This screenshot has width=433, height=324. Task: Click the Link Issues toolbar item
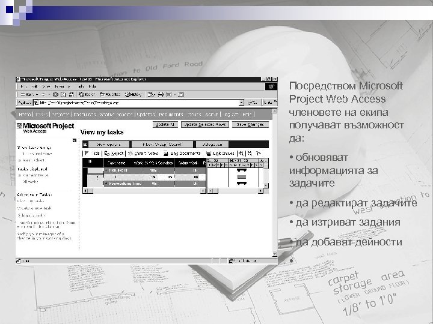[x=220, y=154]
